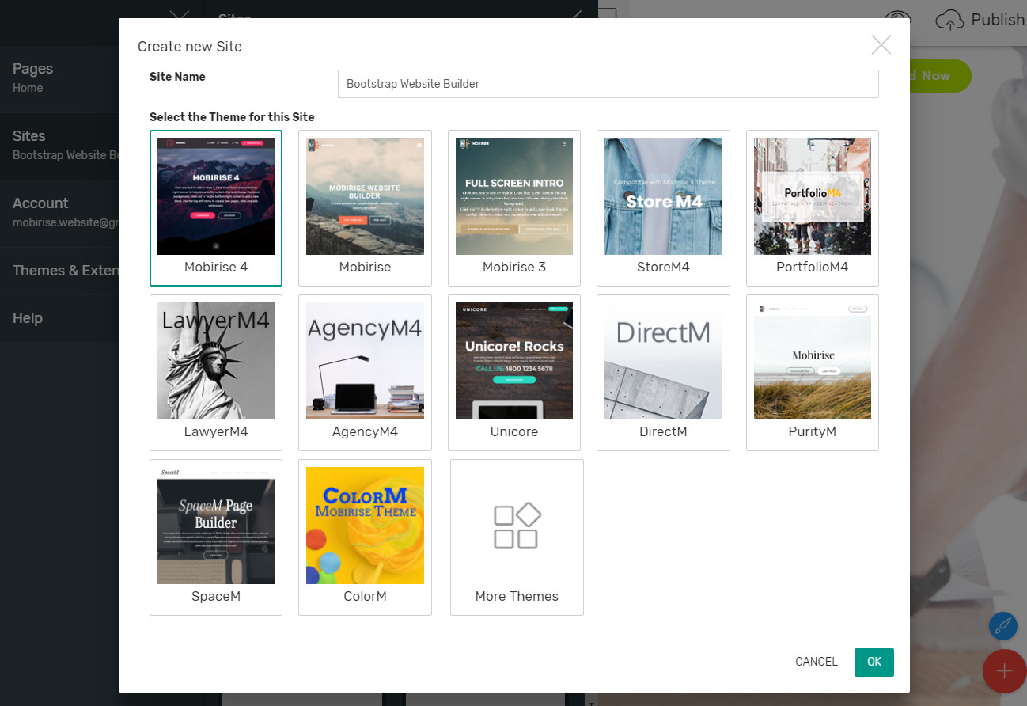
Task: Pick the PortfolioM4 theme
Action: (812, 196)
